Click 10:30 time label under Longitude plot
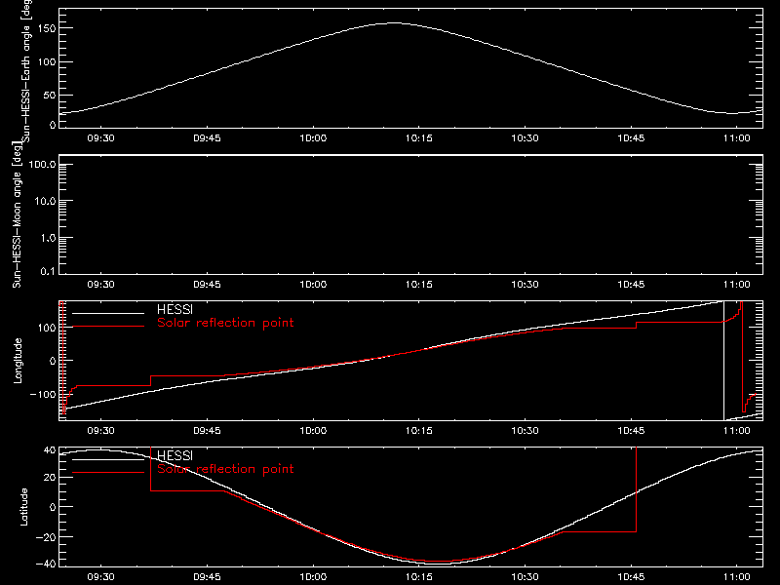This screenshot has height=585, width=780. pos(525,430)
